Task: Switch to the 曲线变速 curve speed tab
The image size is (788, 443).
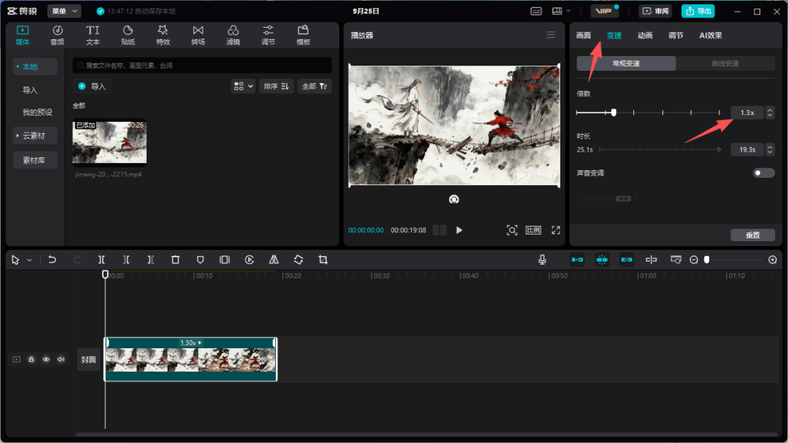Action: point(725,63)
